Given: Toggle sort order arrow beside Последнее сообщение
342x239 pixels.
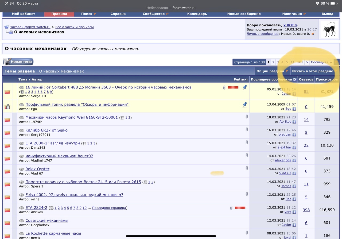Looking at the screenshot, I should click(294, 79).
